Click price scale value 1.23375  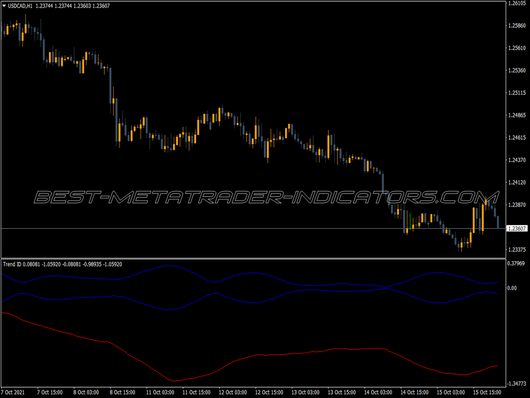517,249
